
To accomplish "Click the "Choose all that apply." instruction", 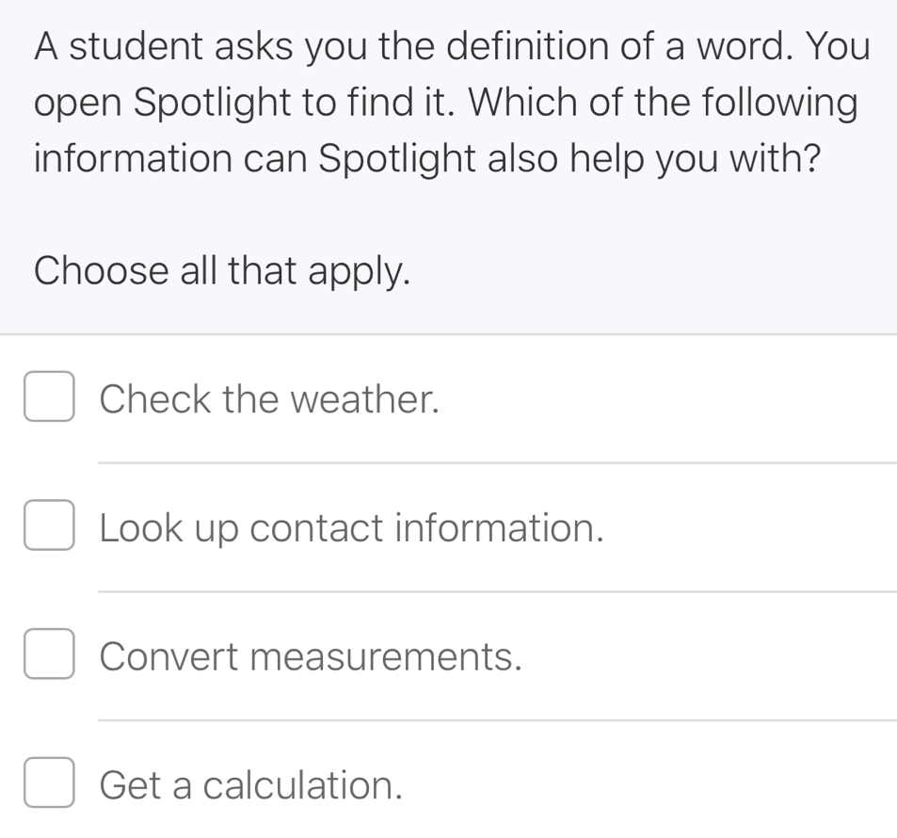I will [222, 271].
